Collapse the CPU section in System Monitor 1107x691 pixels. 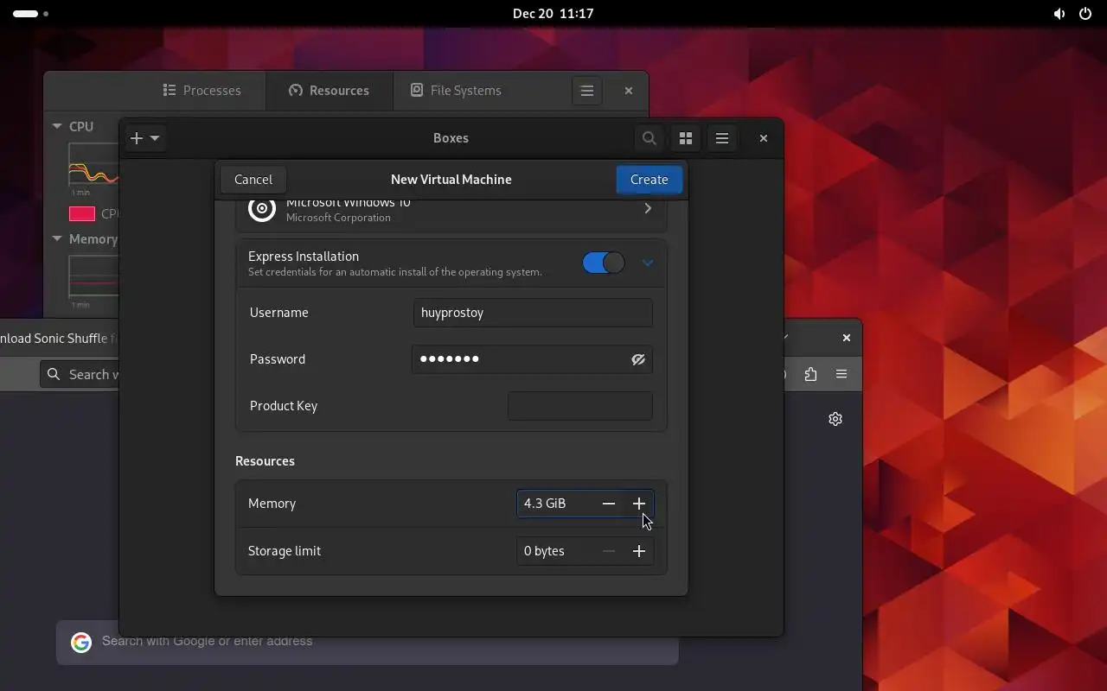click(57, 126)
